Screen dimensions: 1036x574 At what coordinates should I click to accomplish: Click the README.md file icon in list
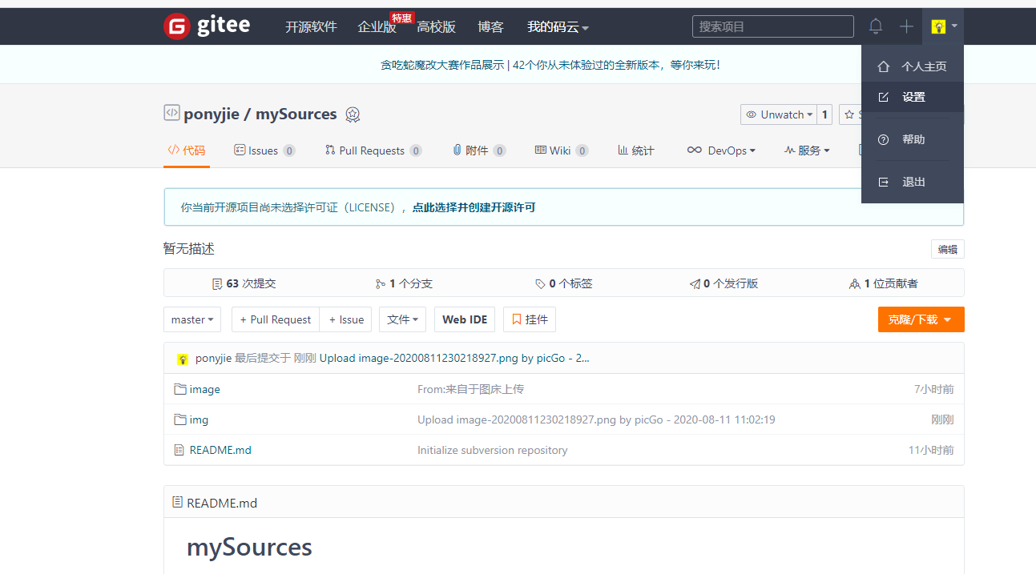tap(179, 450)
